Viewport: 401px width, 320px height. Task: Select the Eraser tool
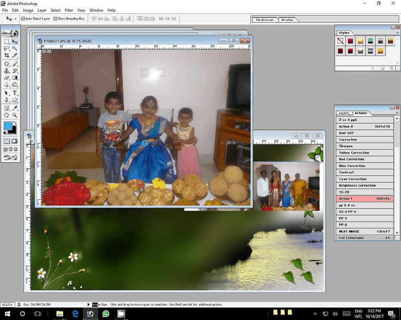[x=7, y=78]
